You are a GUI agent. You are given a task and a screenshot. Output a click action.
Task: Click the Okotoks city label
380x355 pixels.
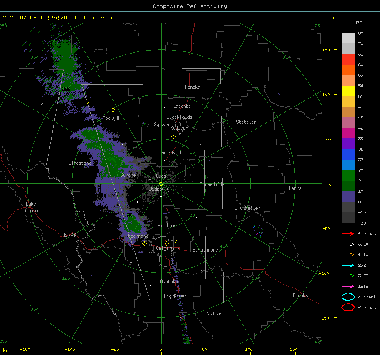(x=169, y=282)
